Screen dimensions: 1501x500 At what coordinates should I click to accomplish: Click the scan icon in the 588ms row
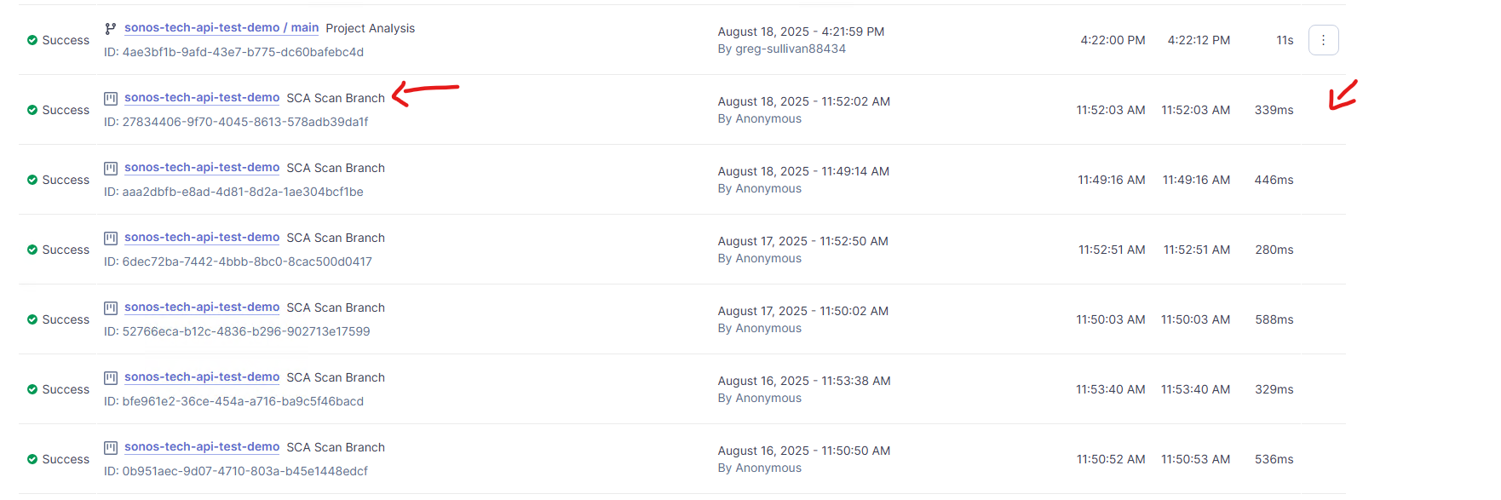point(111,307)
